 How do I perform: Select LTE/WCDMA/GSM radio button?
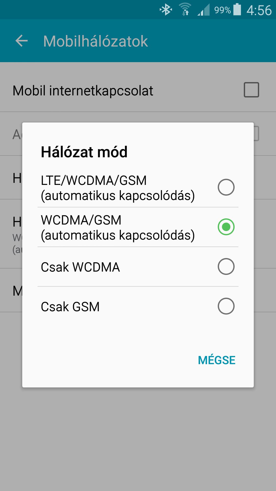[226, 187]
